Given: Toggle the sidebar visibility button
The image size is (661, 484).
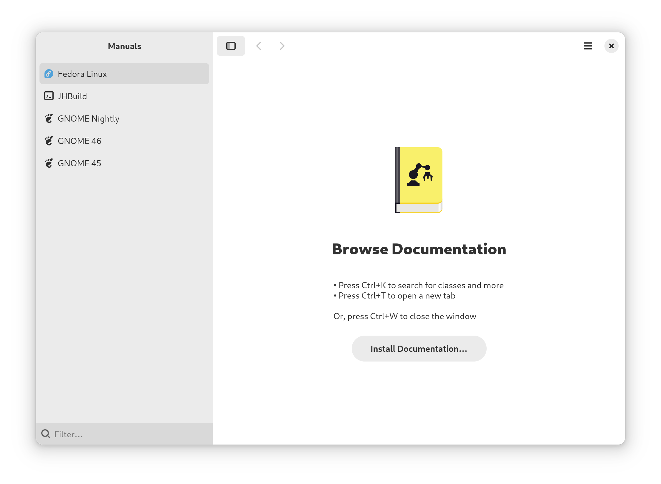Looking at the screenshot, I should tap(231, 46).
